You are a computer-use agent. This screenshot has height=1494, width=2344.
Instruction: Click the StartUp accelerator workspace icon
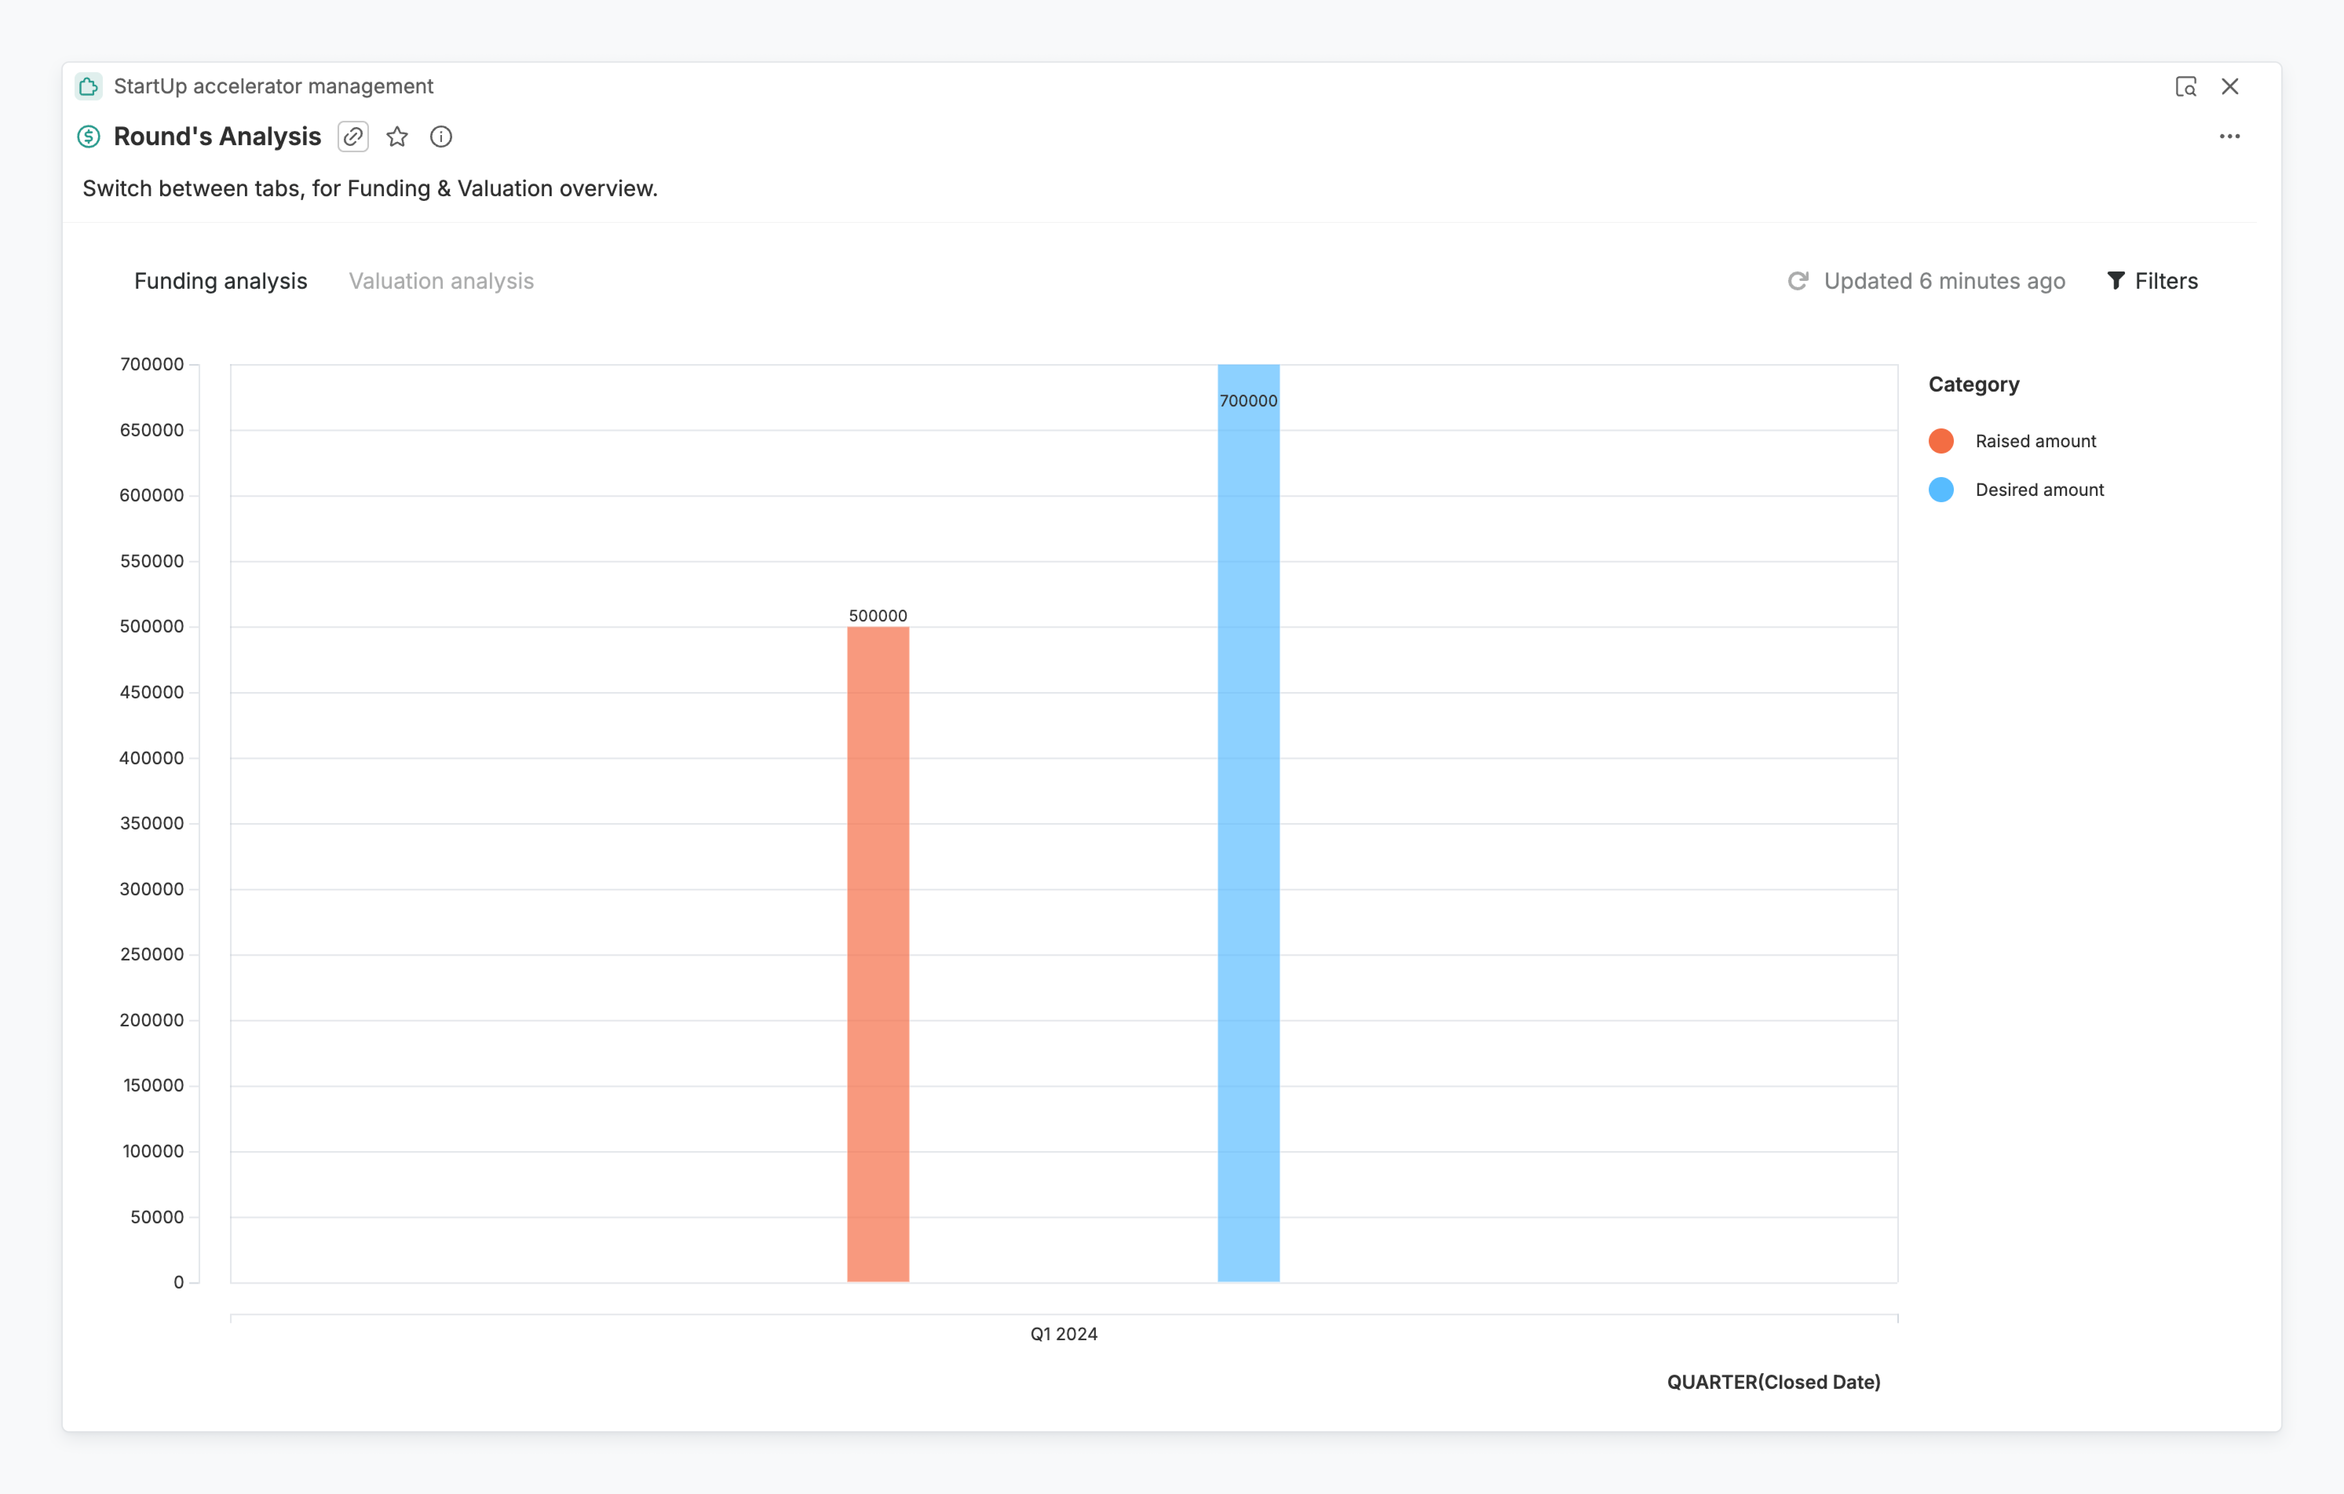pos(89,87)
